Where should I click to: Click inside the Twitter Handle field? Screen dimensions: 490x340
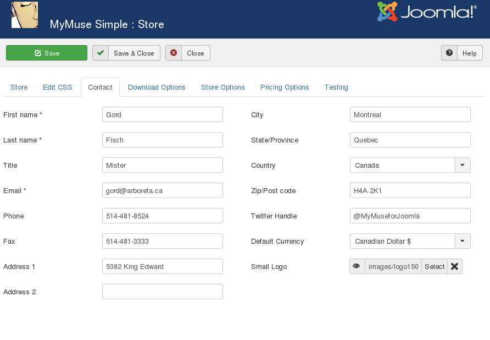410,215
